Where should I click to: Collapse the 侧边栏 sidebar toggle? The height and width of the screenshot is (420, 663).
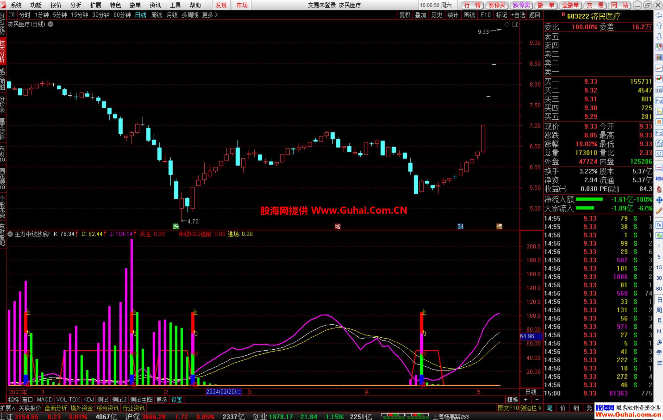pos(531,408)
